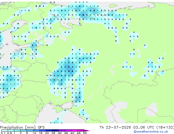Click the '20' legend label
The height and width of the screenshot is (134, 174).
click(x=47, y=133)
